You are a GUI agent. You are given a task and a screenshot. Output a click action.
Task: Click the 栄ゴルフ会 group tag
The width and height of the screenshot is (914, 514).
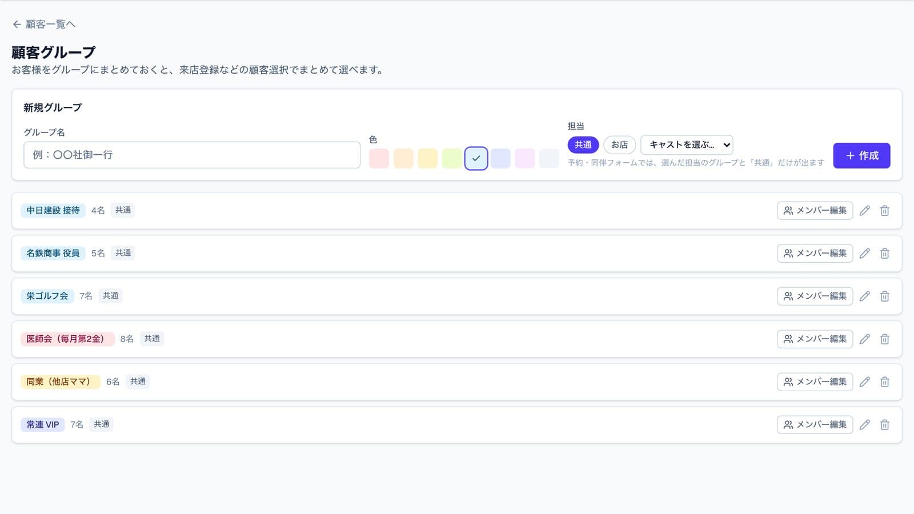[x=47, y=296]
